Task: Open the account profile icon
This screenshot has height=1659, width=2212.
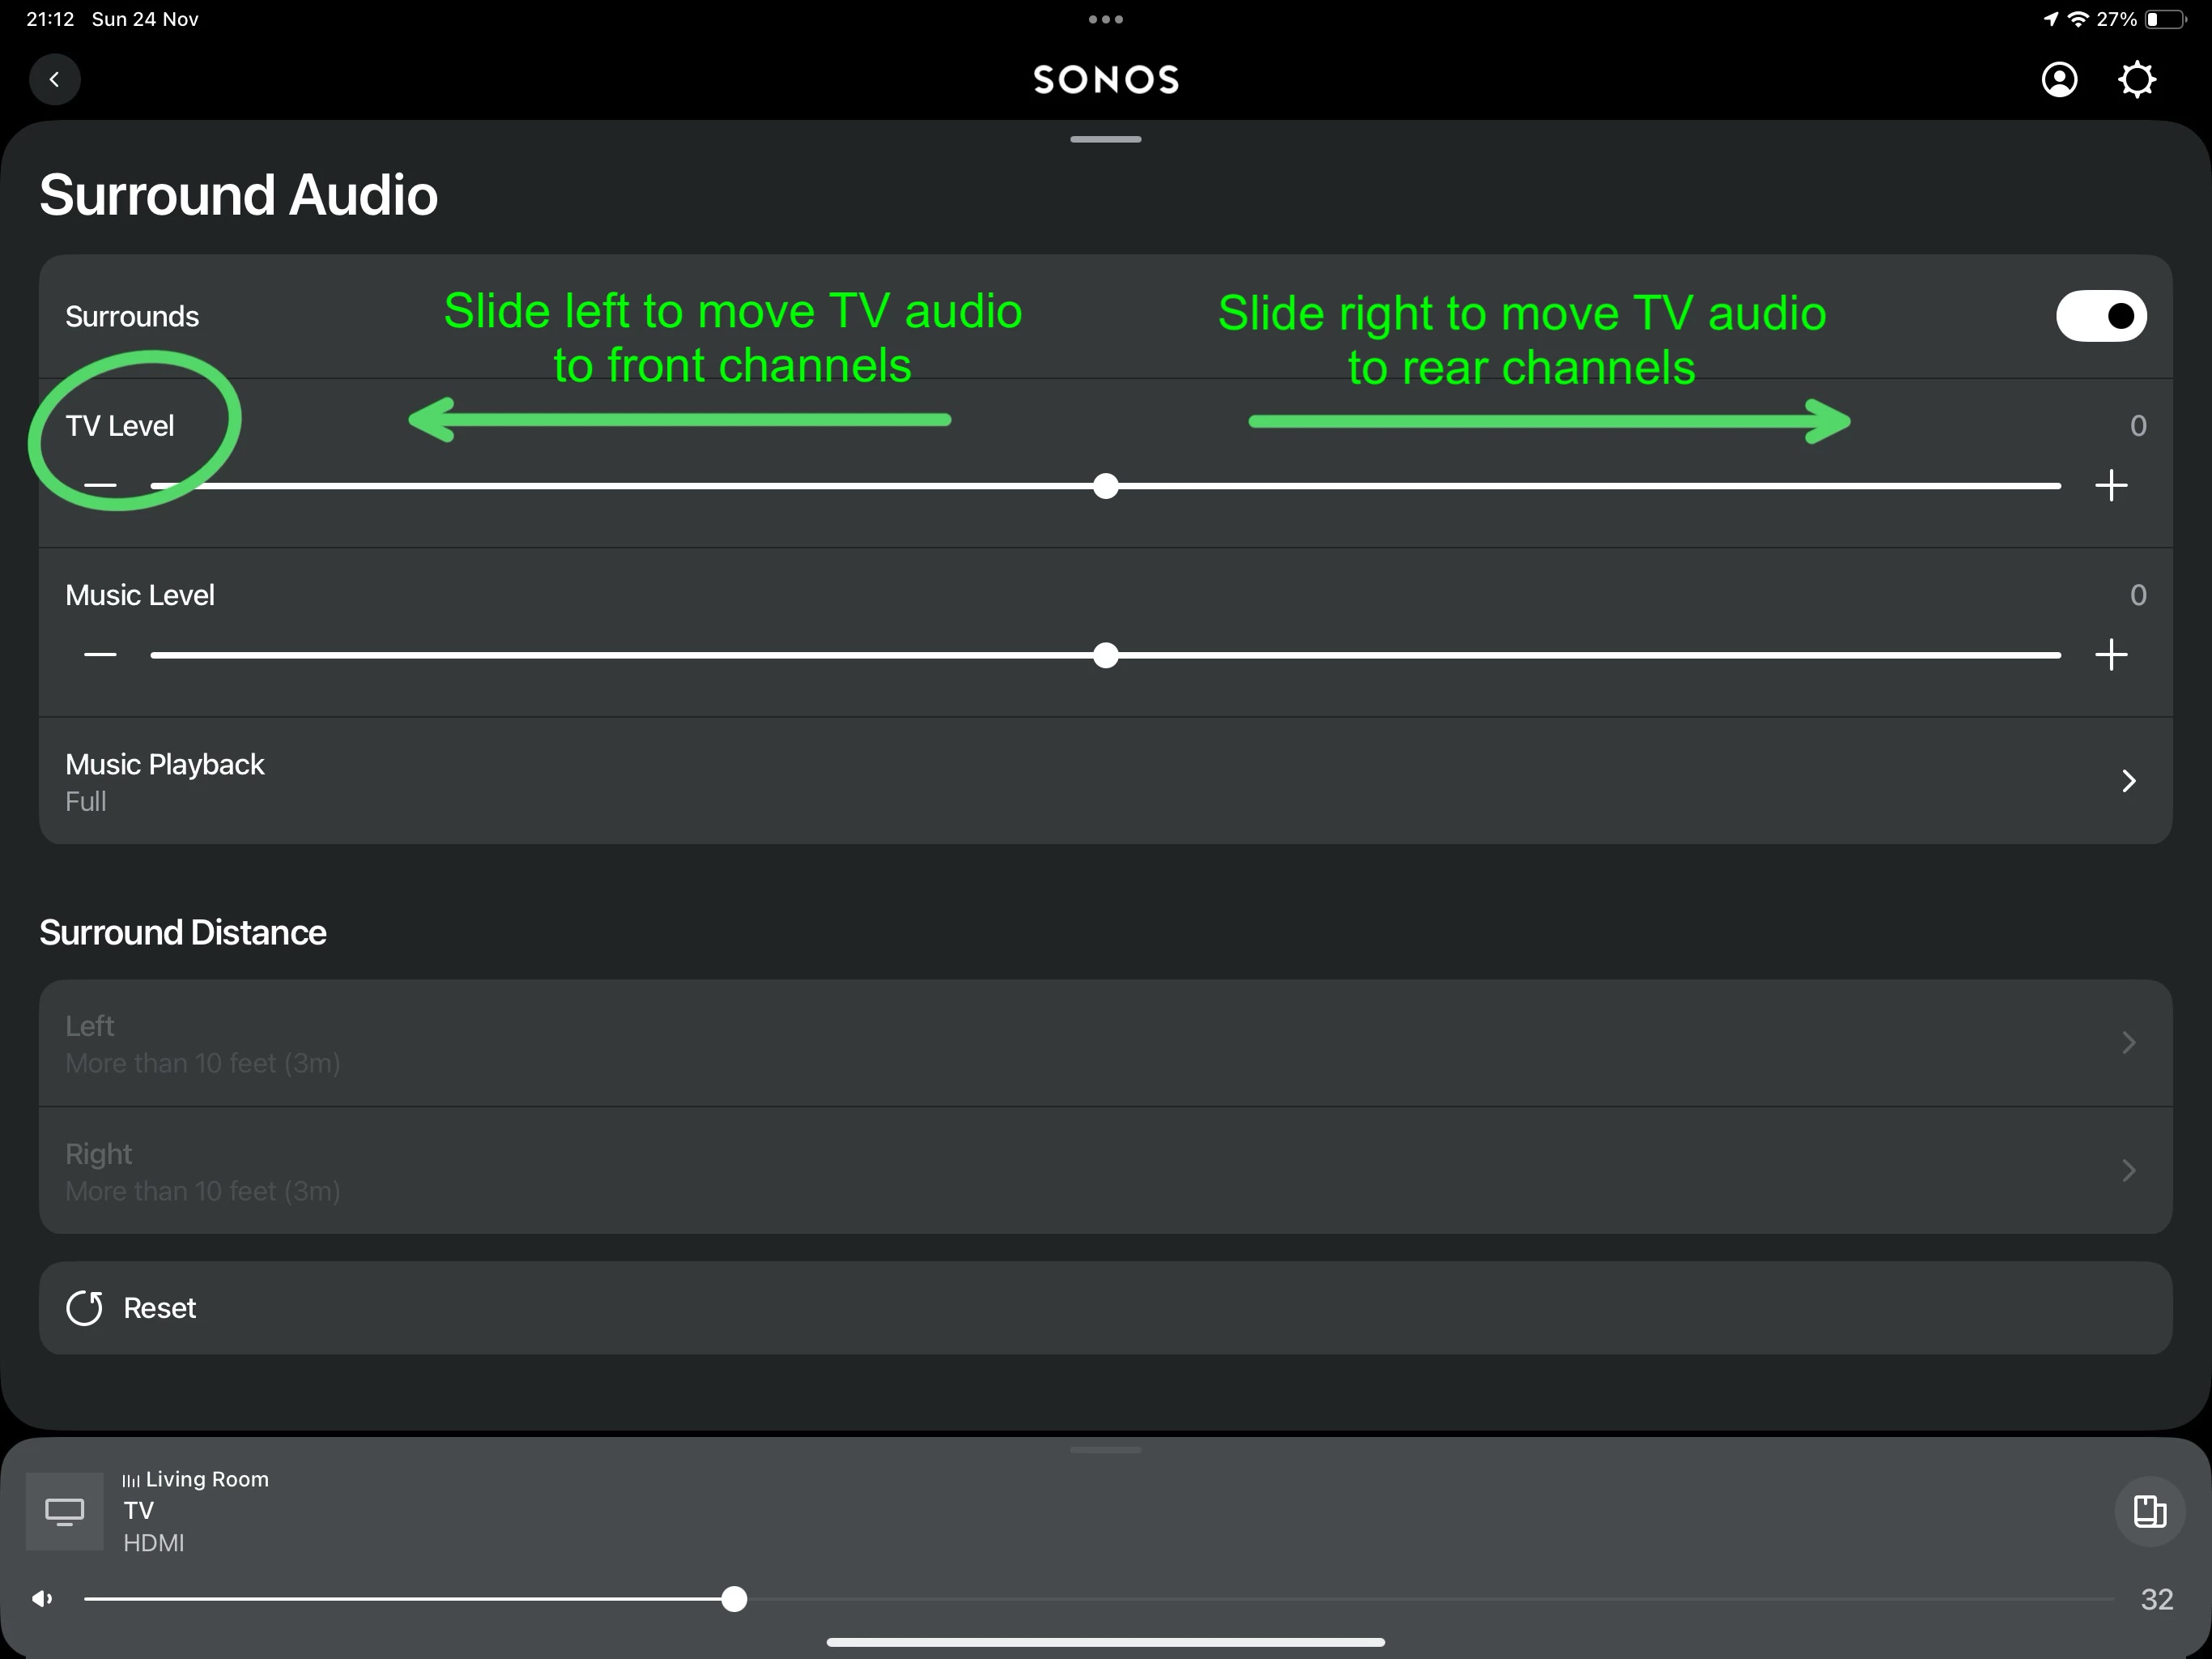Action: click(x=2059, y=79)
